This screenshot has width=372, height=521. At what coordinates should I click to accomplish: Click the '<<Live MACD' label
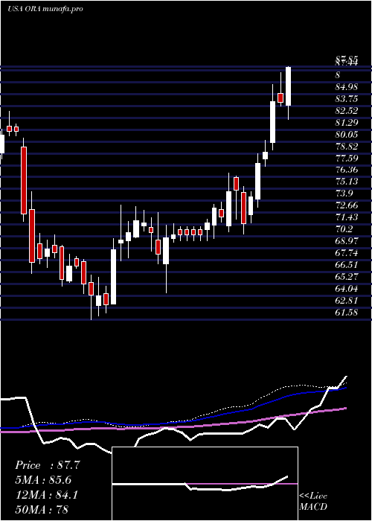[313, 502]
